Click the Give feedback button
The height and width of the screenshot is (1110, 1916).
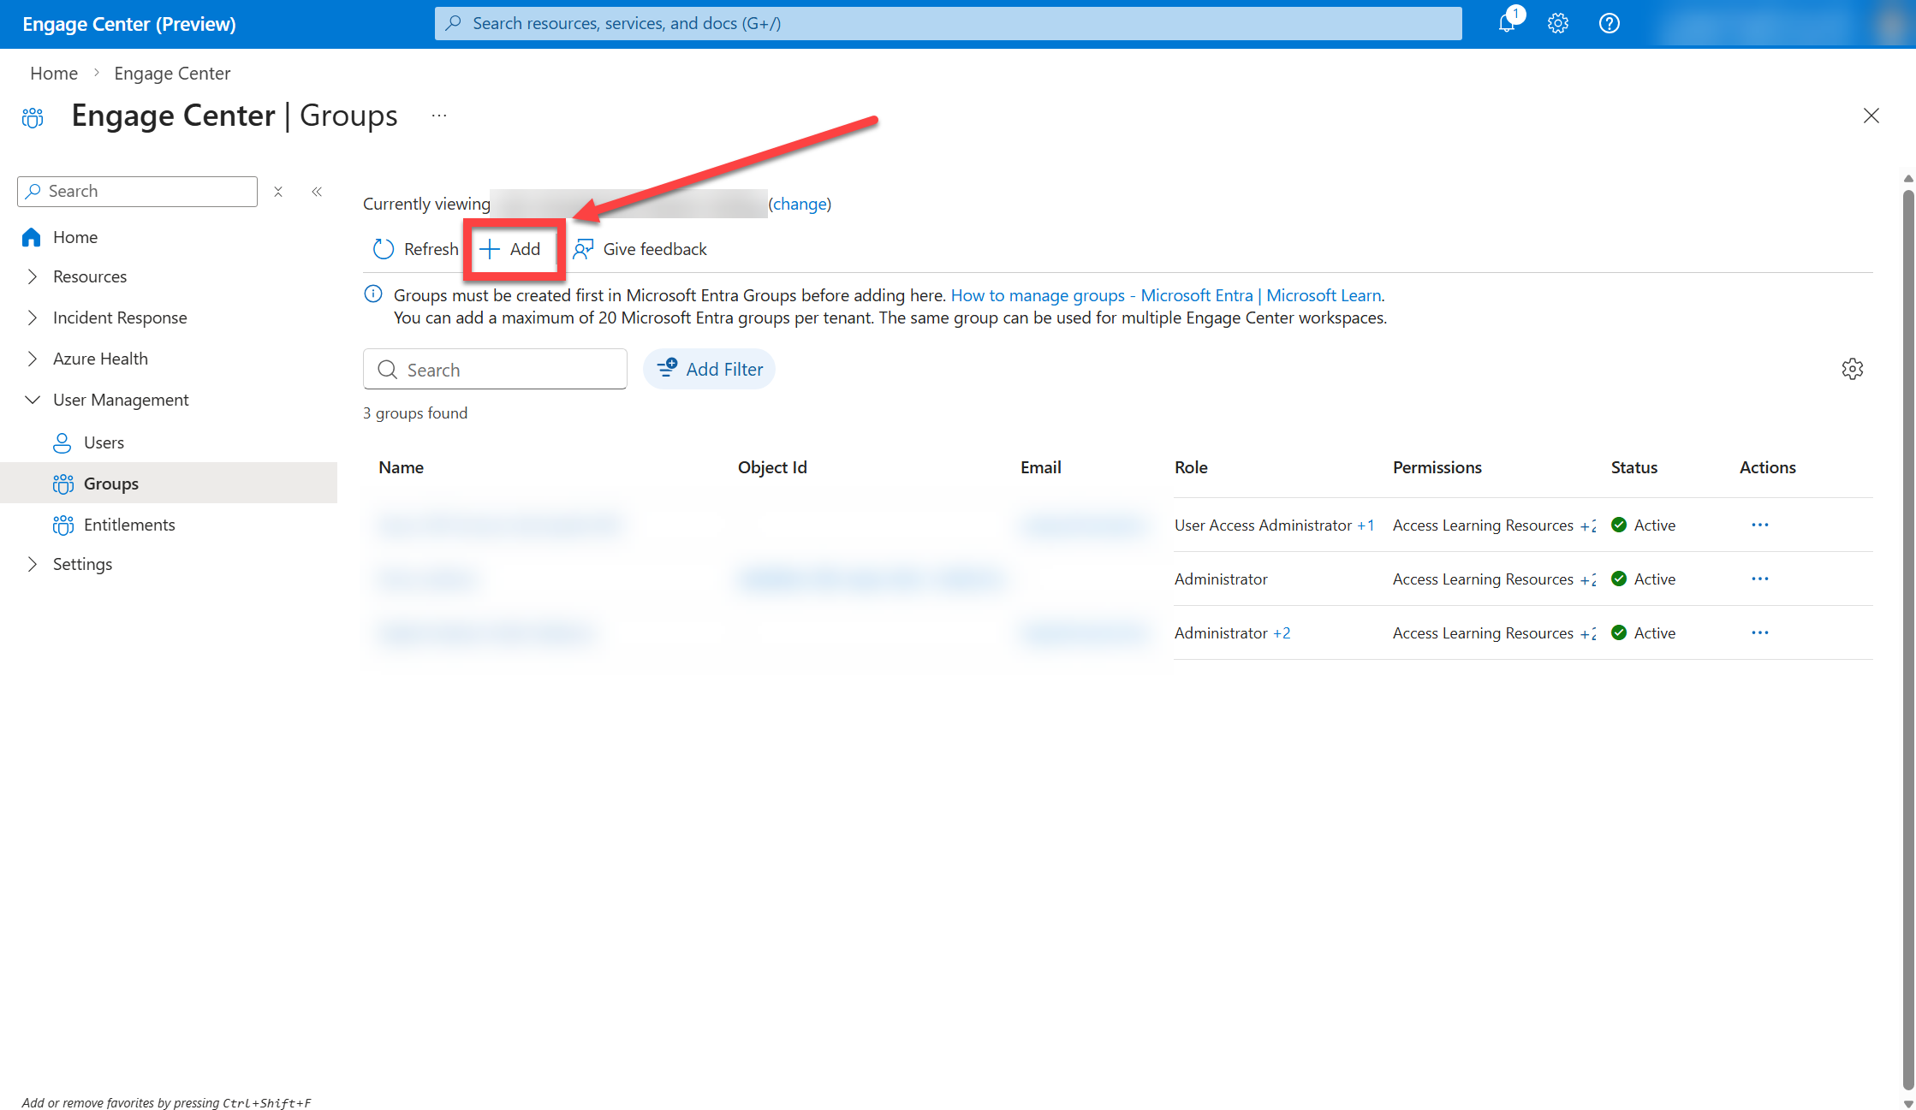pyautogui.click(x=640, y=249)
